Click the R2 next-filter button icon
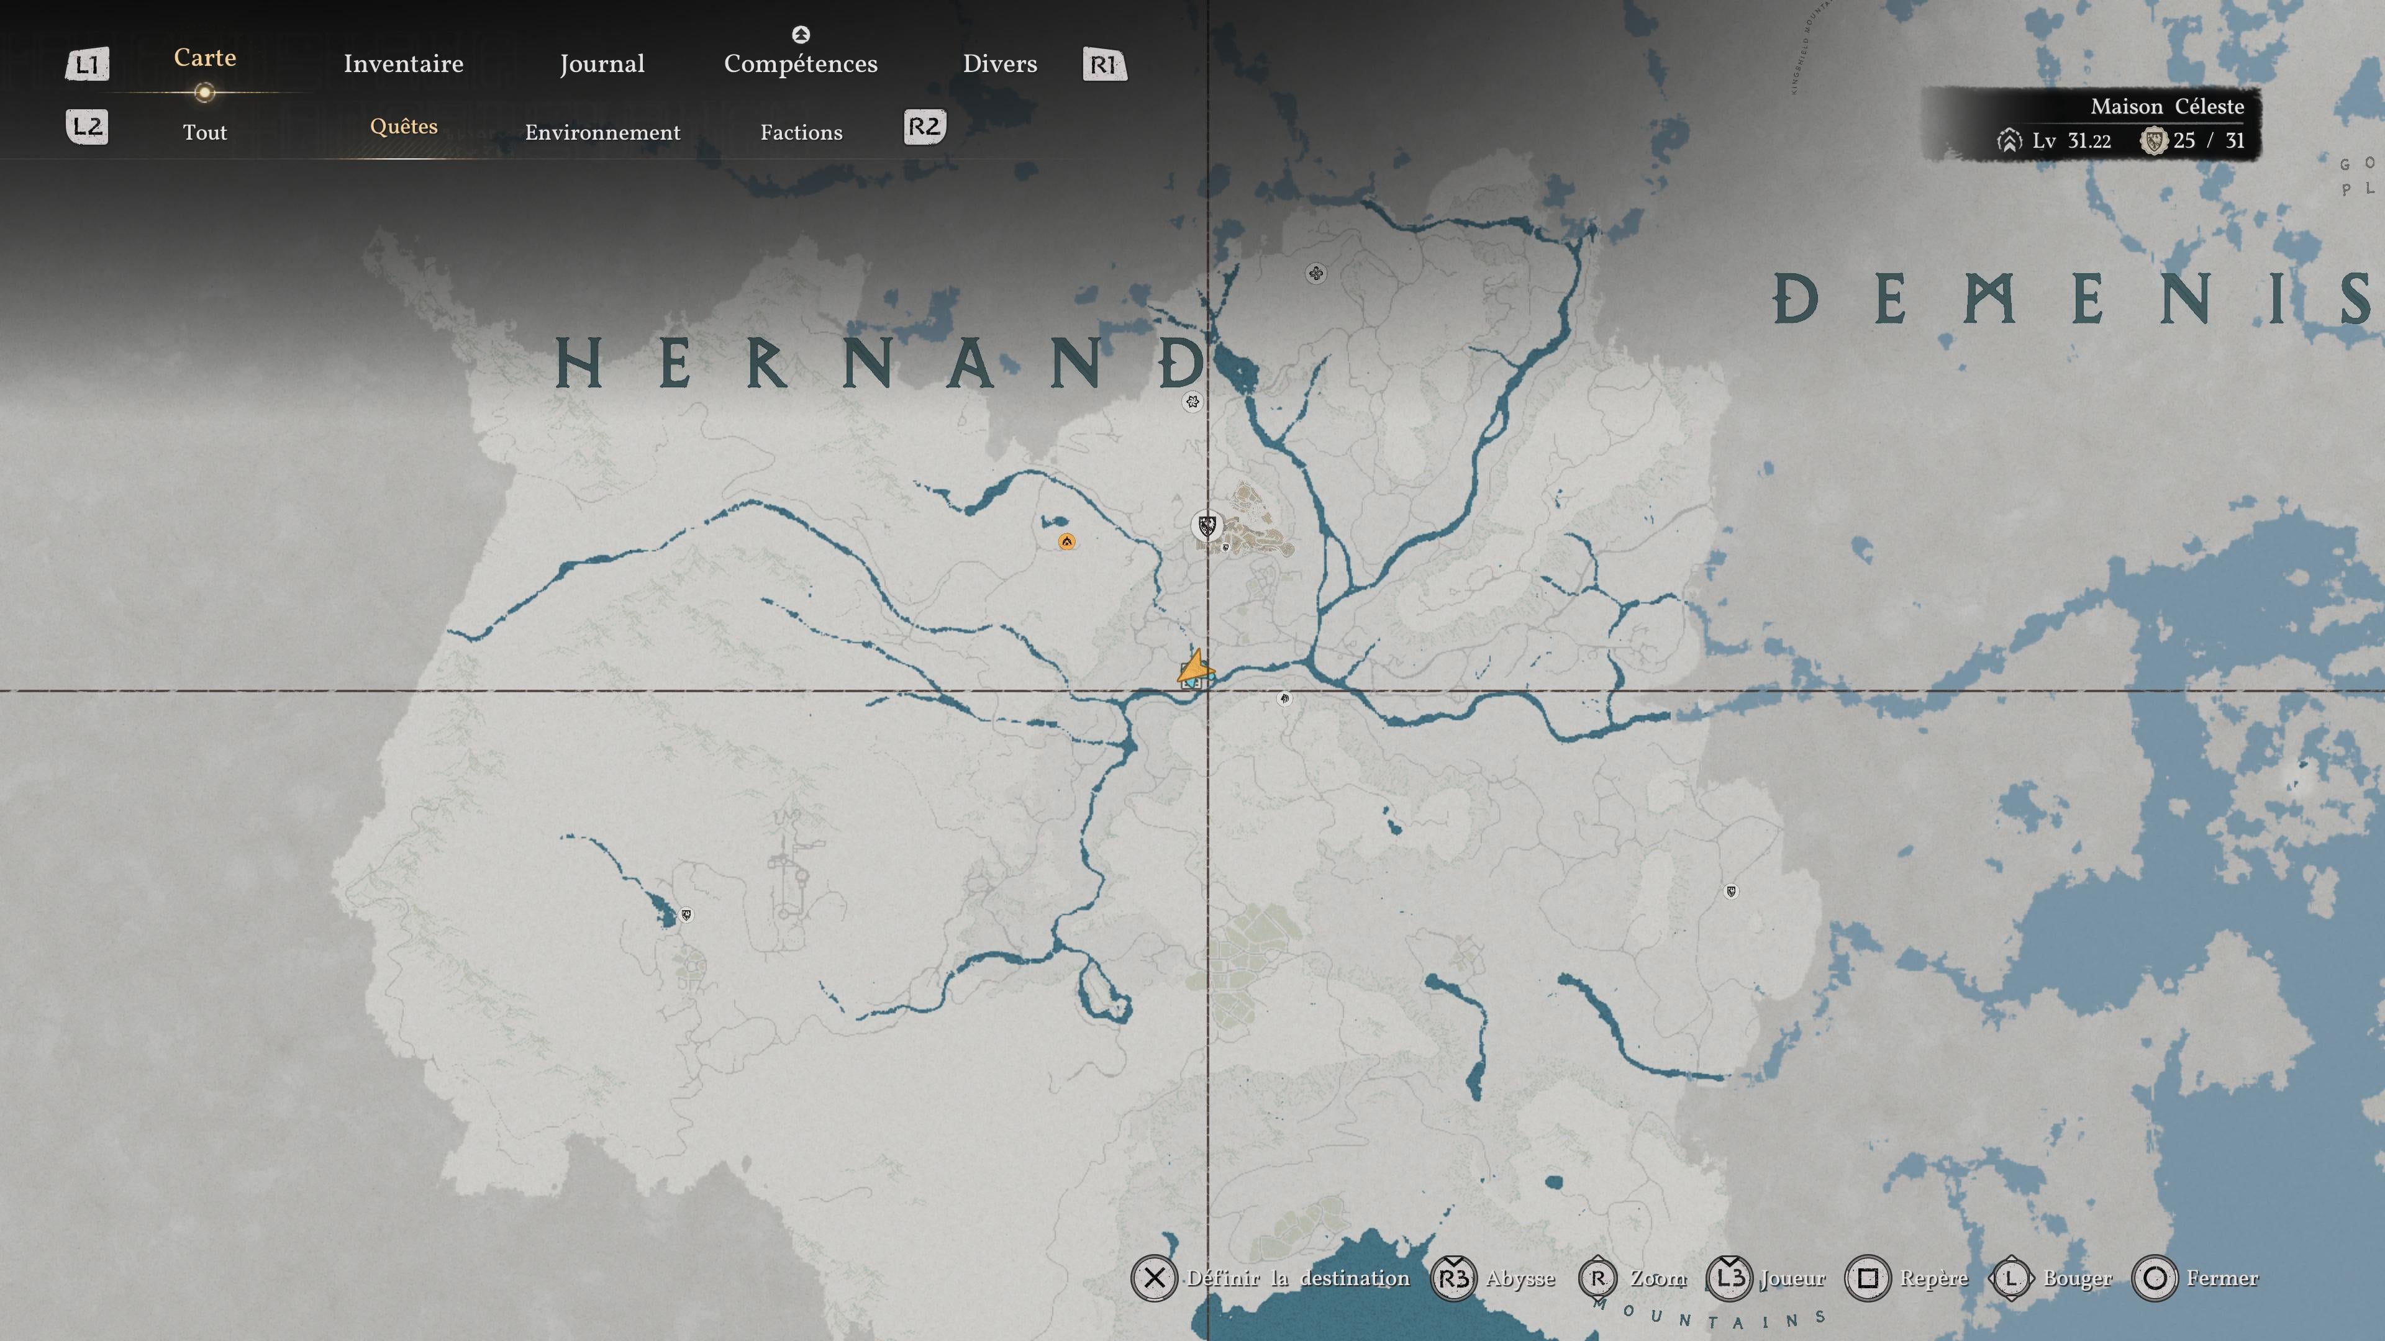 [925, 127]
